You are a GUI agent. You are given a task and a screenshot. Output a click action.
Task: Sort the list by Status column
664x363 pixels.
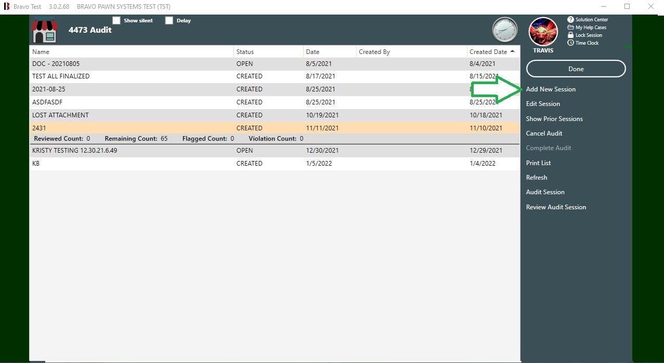click(x=245, y=52)
